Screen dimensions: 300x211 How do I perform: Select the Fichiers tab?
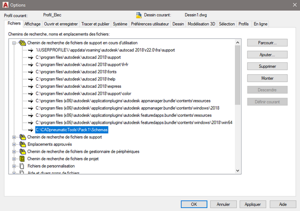14,23
